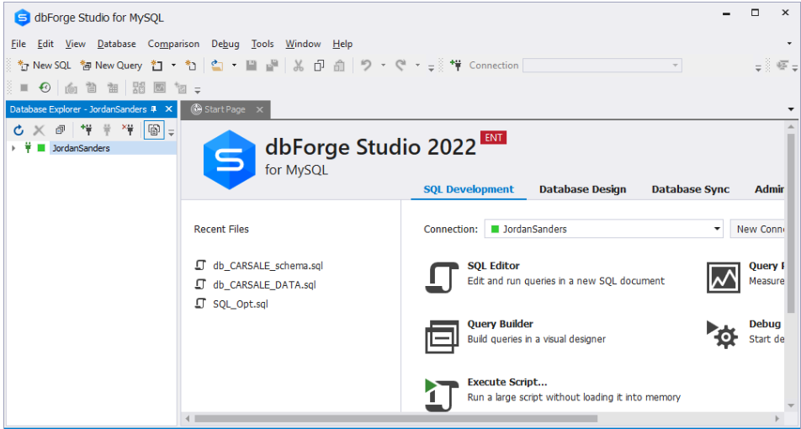Open the Window menu
This screenshot has height=429, width=801.
point(303,44)
